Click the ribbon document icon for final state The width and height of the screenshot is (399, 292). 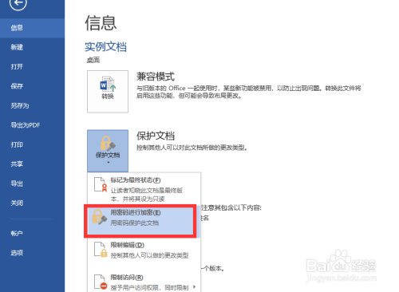(x=101, y=184)
